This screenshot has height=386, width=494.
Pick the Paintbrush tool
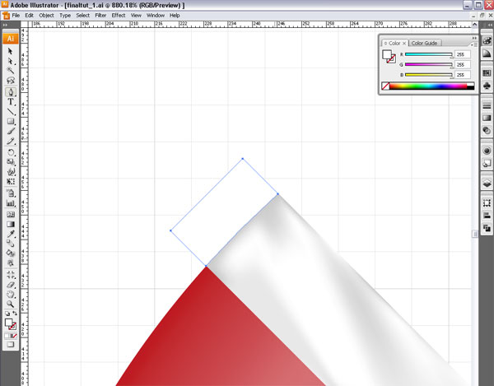point(11,132)
